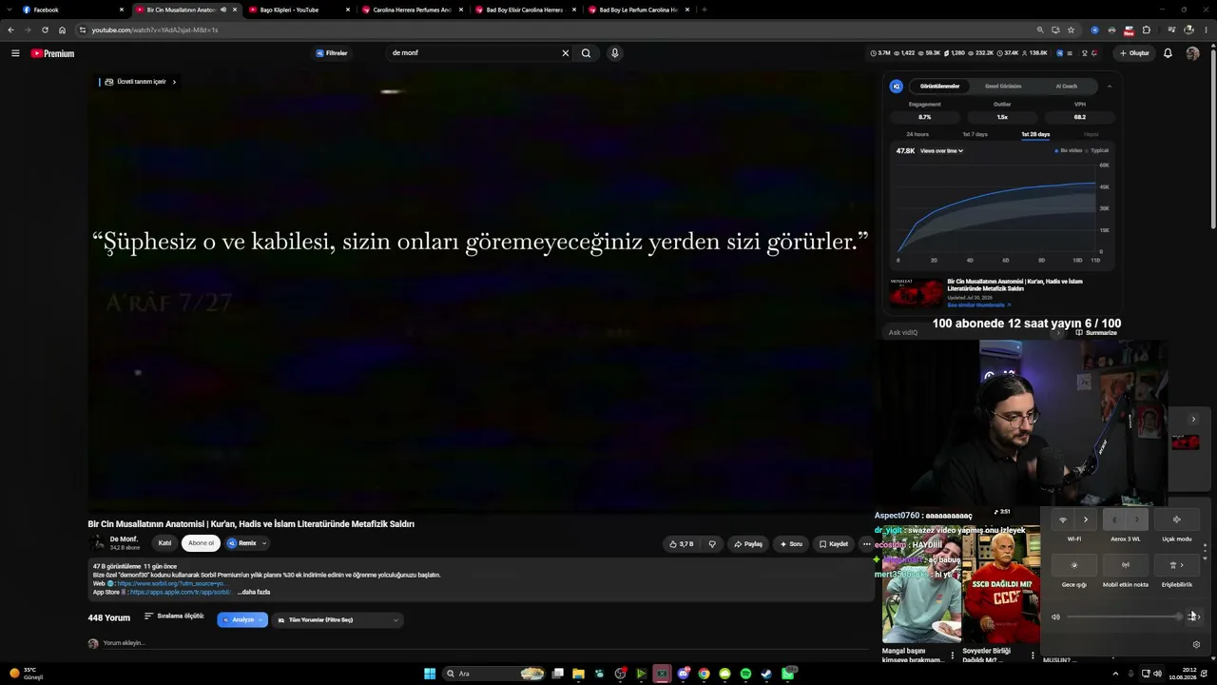Click the search magnifier button
This screenshot has width=1217, height=685.
coord(586,53)
